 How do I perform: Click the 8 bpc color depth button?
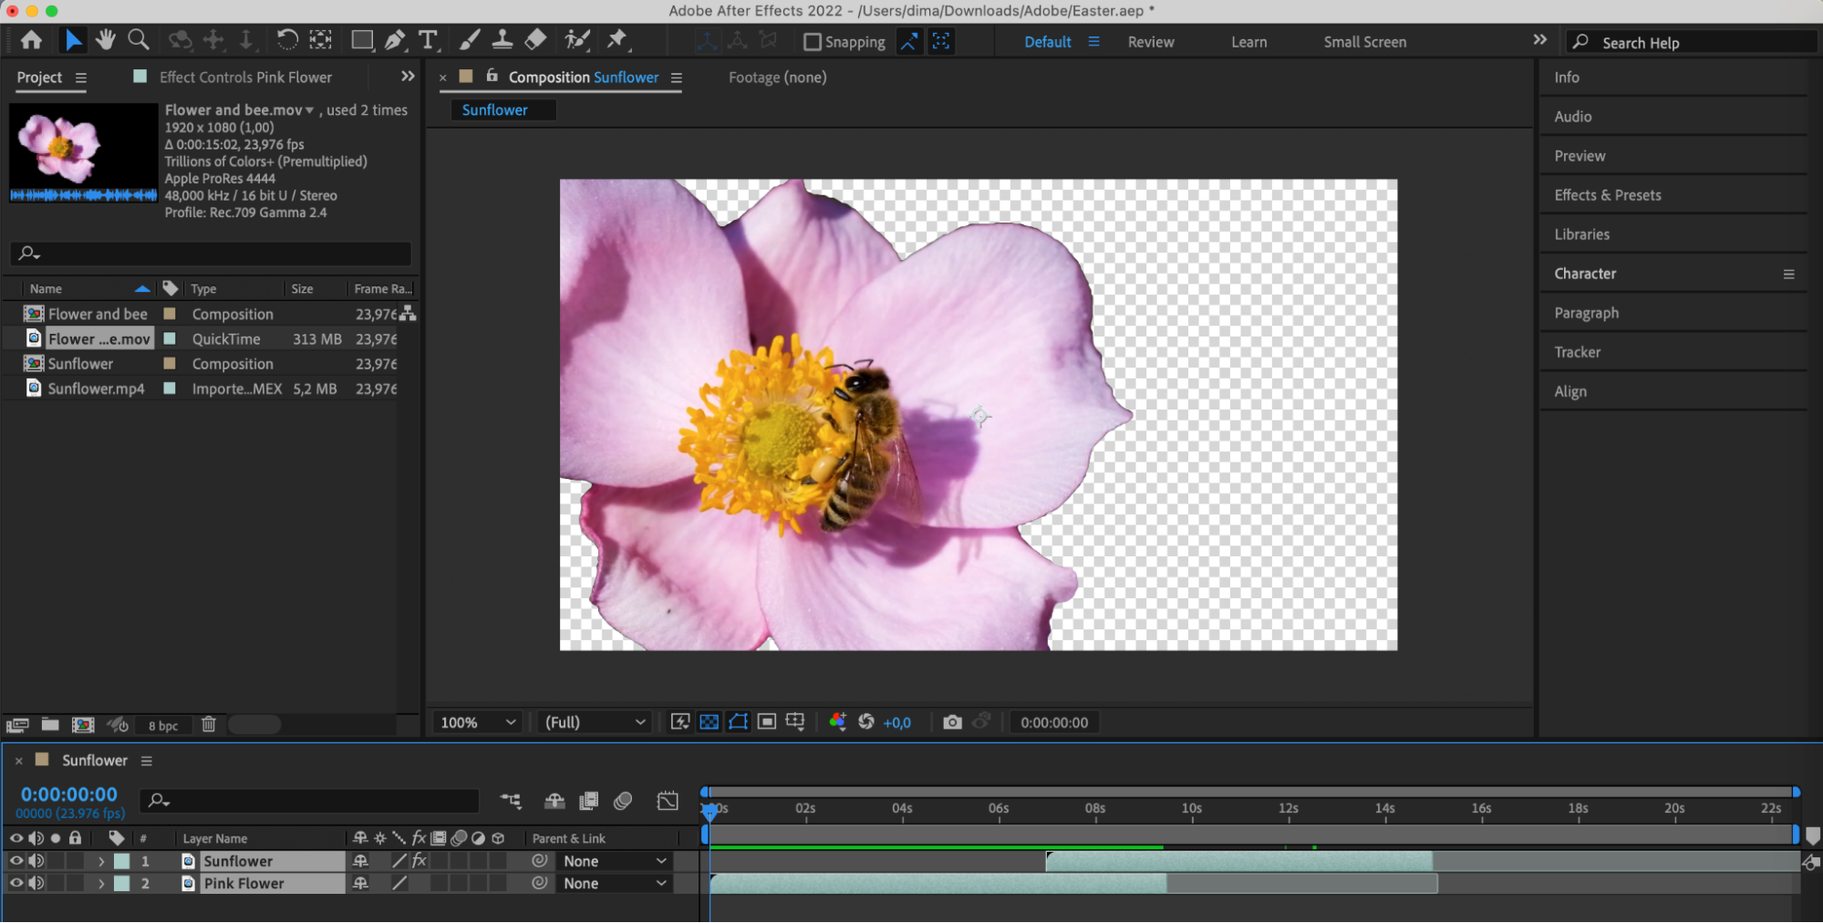(x=163, y=726)
